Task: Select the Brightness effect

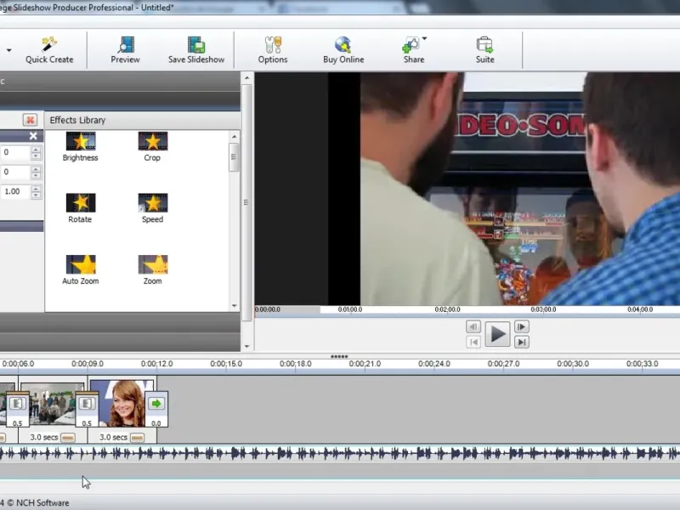Action: click(x=81, y=142)
